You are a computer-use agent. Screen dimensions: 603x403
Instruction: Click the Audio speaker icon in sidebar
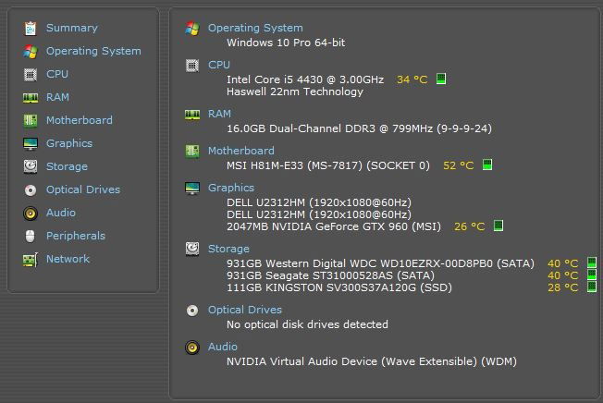coord(31,214)
